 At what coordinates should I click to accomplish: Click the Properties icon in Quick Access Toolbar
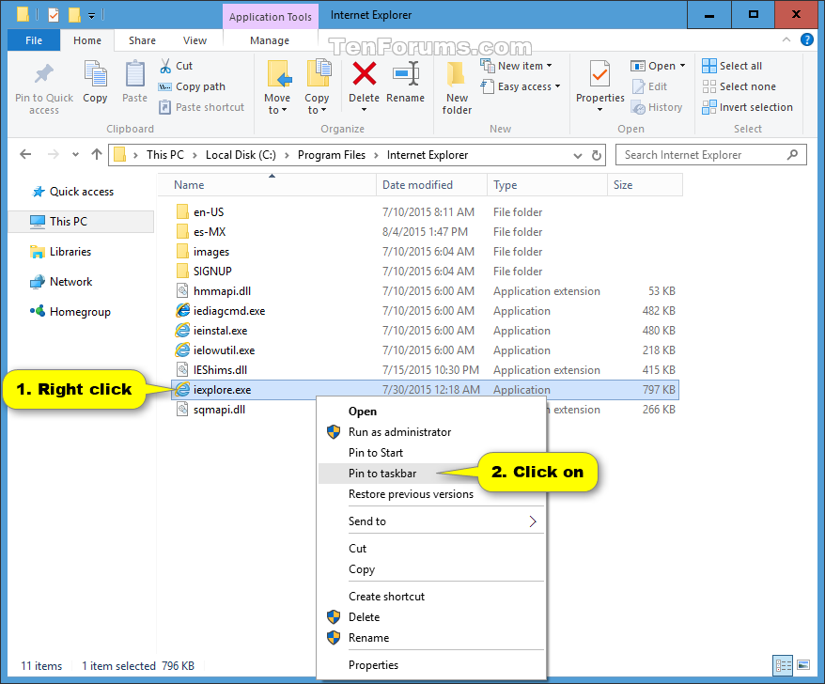point(54,15)
